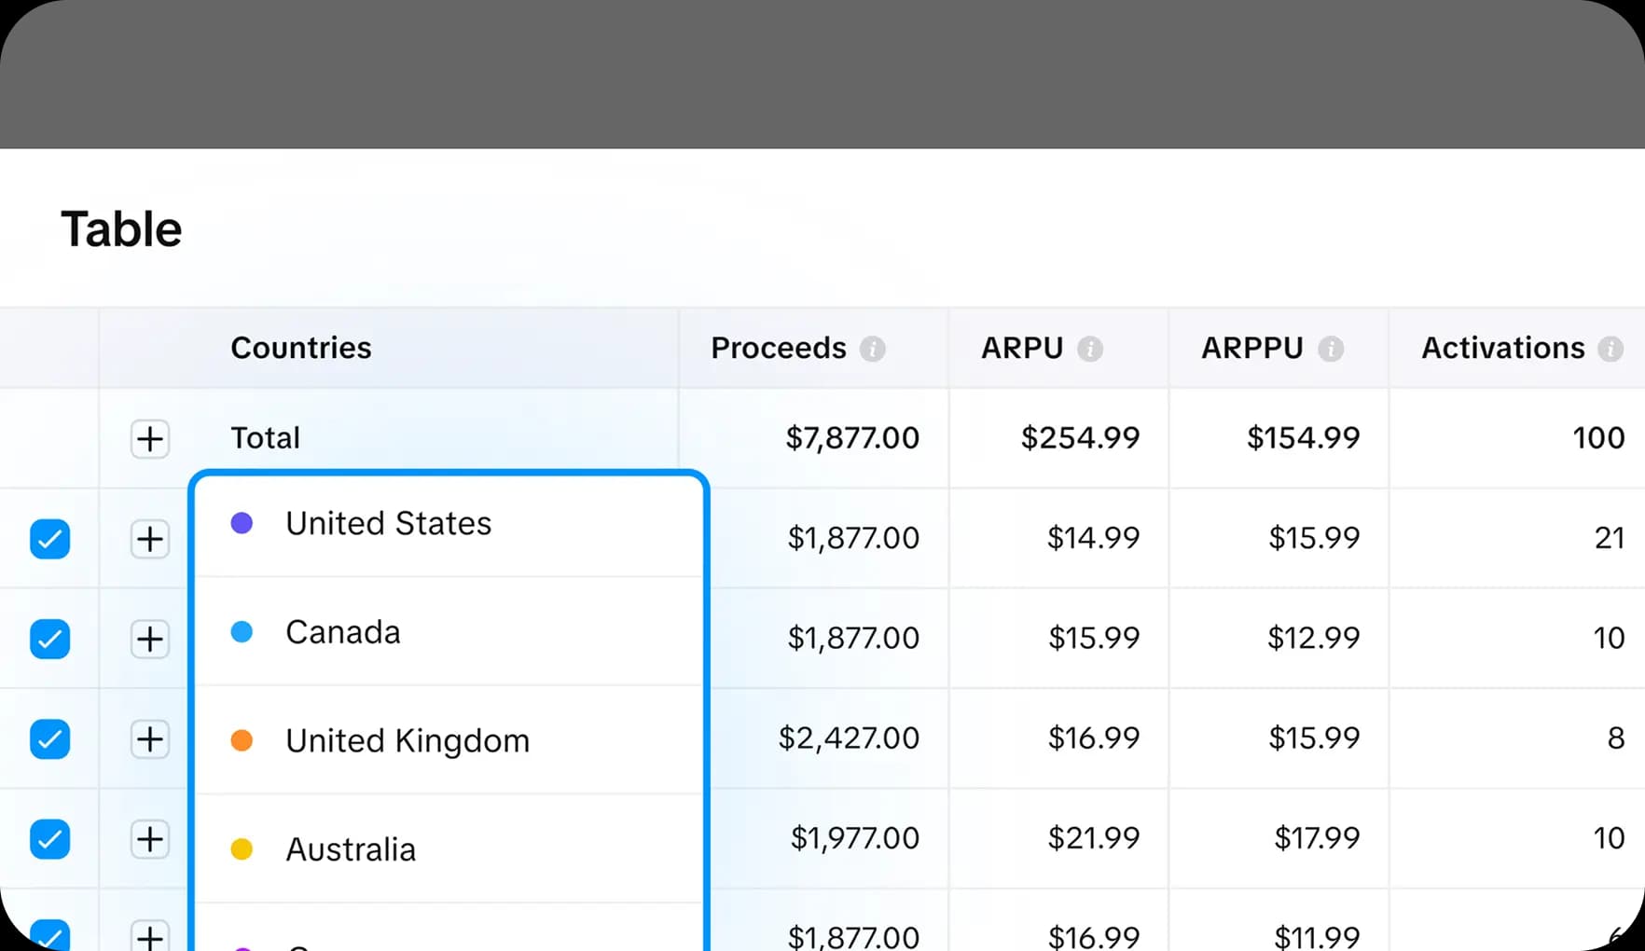The image size is (1645, 951).
Task: Select the Proceeds column header
Action: click(x=779, y=348)
